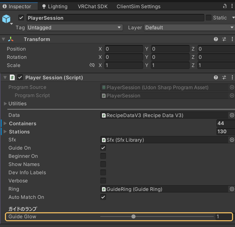The height and width of the screenshot is (227, 235).
Task: Expand the Stations array foldout
Action: 5,132
